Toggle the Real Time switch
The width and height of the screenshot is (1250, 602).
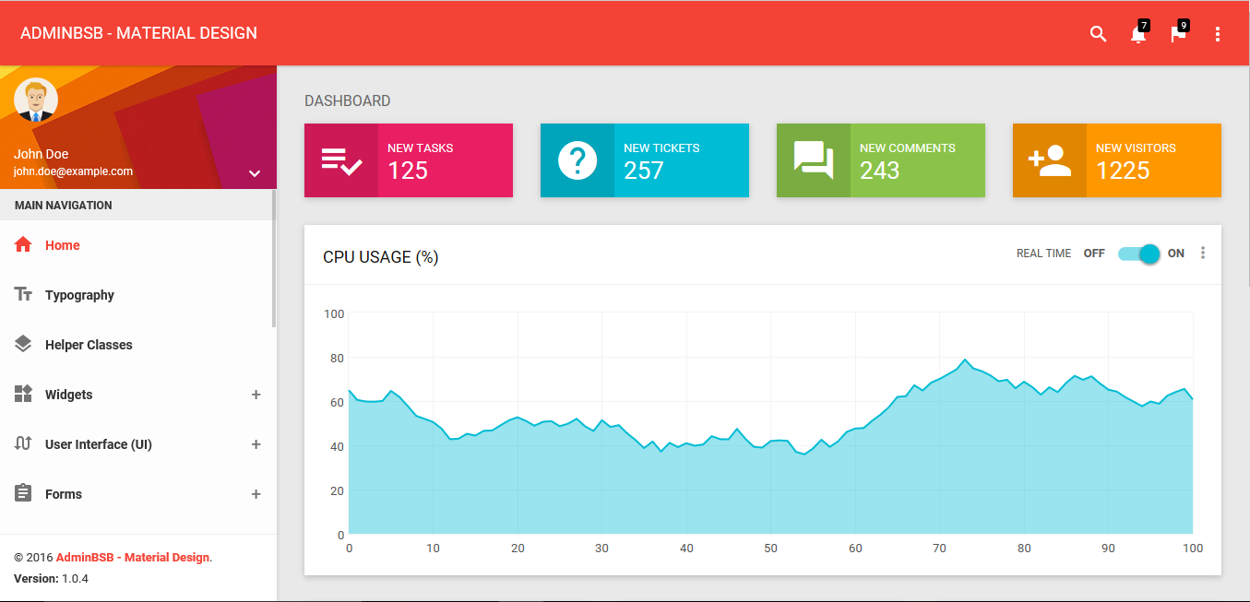(1138, 254)
